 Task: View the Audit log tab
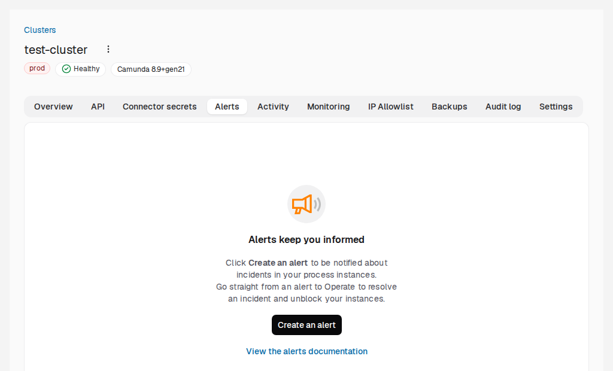point(503,107)
